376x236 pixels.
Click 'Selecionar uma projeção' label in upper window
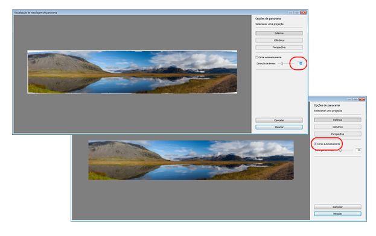(269, 24)
